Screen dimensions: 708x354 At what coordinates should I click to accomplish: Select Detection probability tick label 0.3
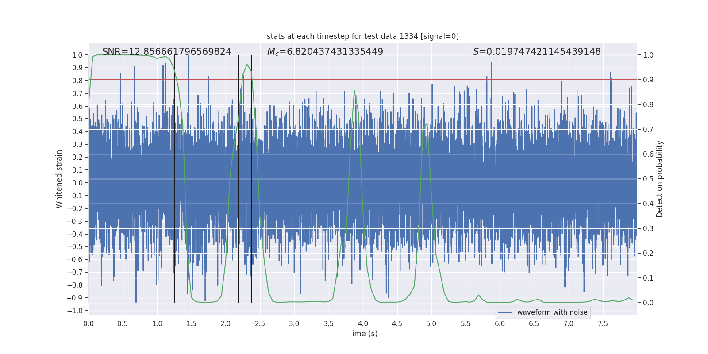(x=648, y=228)
